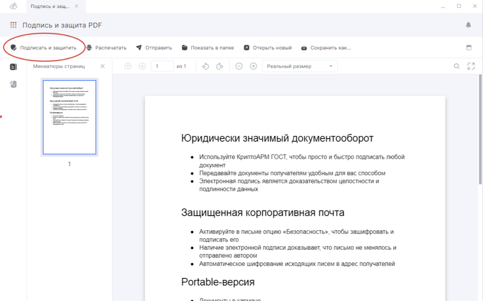Click the document vertical scrollbar

[x=480, y=129]
